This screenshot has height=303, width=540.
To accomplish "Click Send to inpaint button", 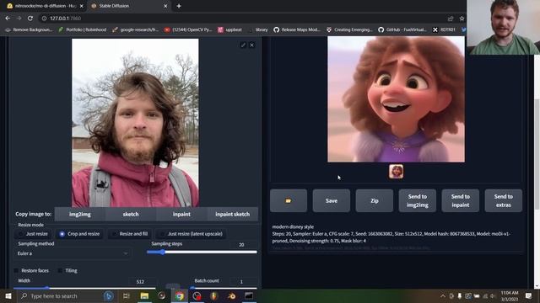I will pos(461,200).
